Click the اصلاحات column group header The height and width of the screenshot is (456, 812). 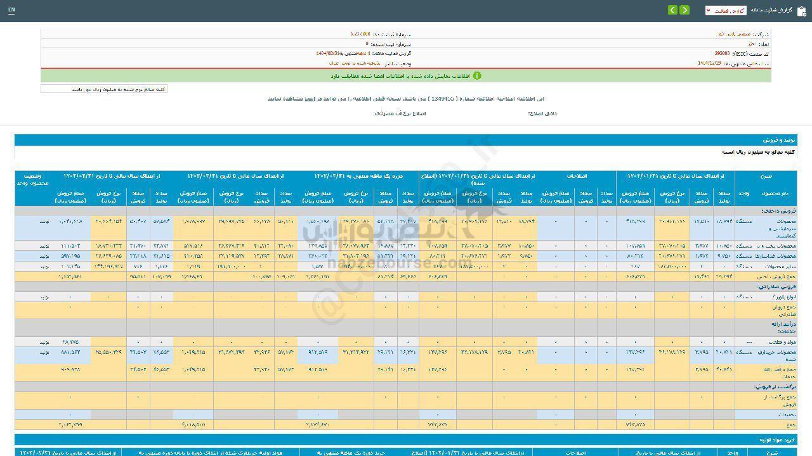pyautogui.click(x=576, y=177)
